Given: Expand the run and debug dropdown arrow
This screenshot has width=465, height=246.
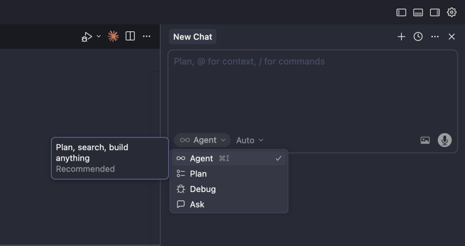Looking at the screenshot, I should [x=99, y=36].
